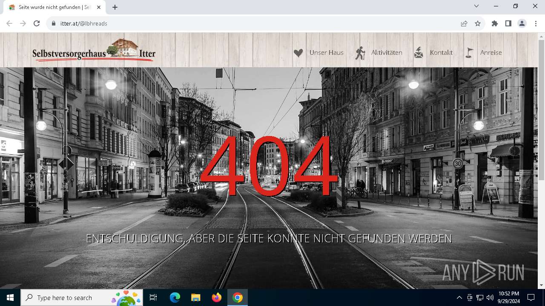The image size is (545, 306).
Task: Go back with the browser back arrow
Action: (x=9, y=23)
